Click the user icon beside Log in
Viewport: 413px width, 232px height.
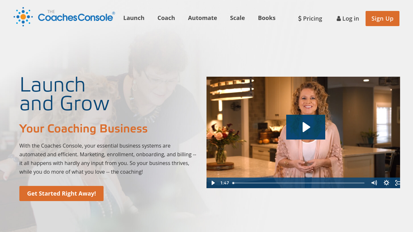click(339, 19)
